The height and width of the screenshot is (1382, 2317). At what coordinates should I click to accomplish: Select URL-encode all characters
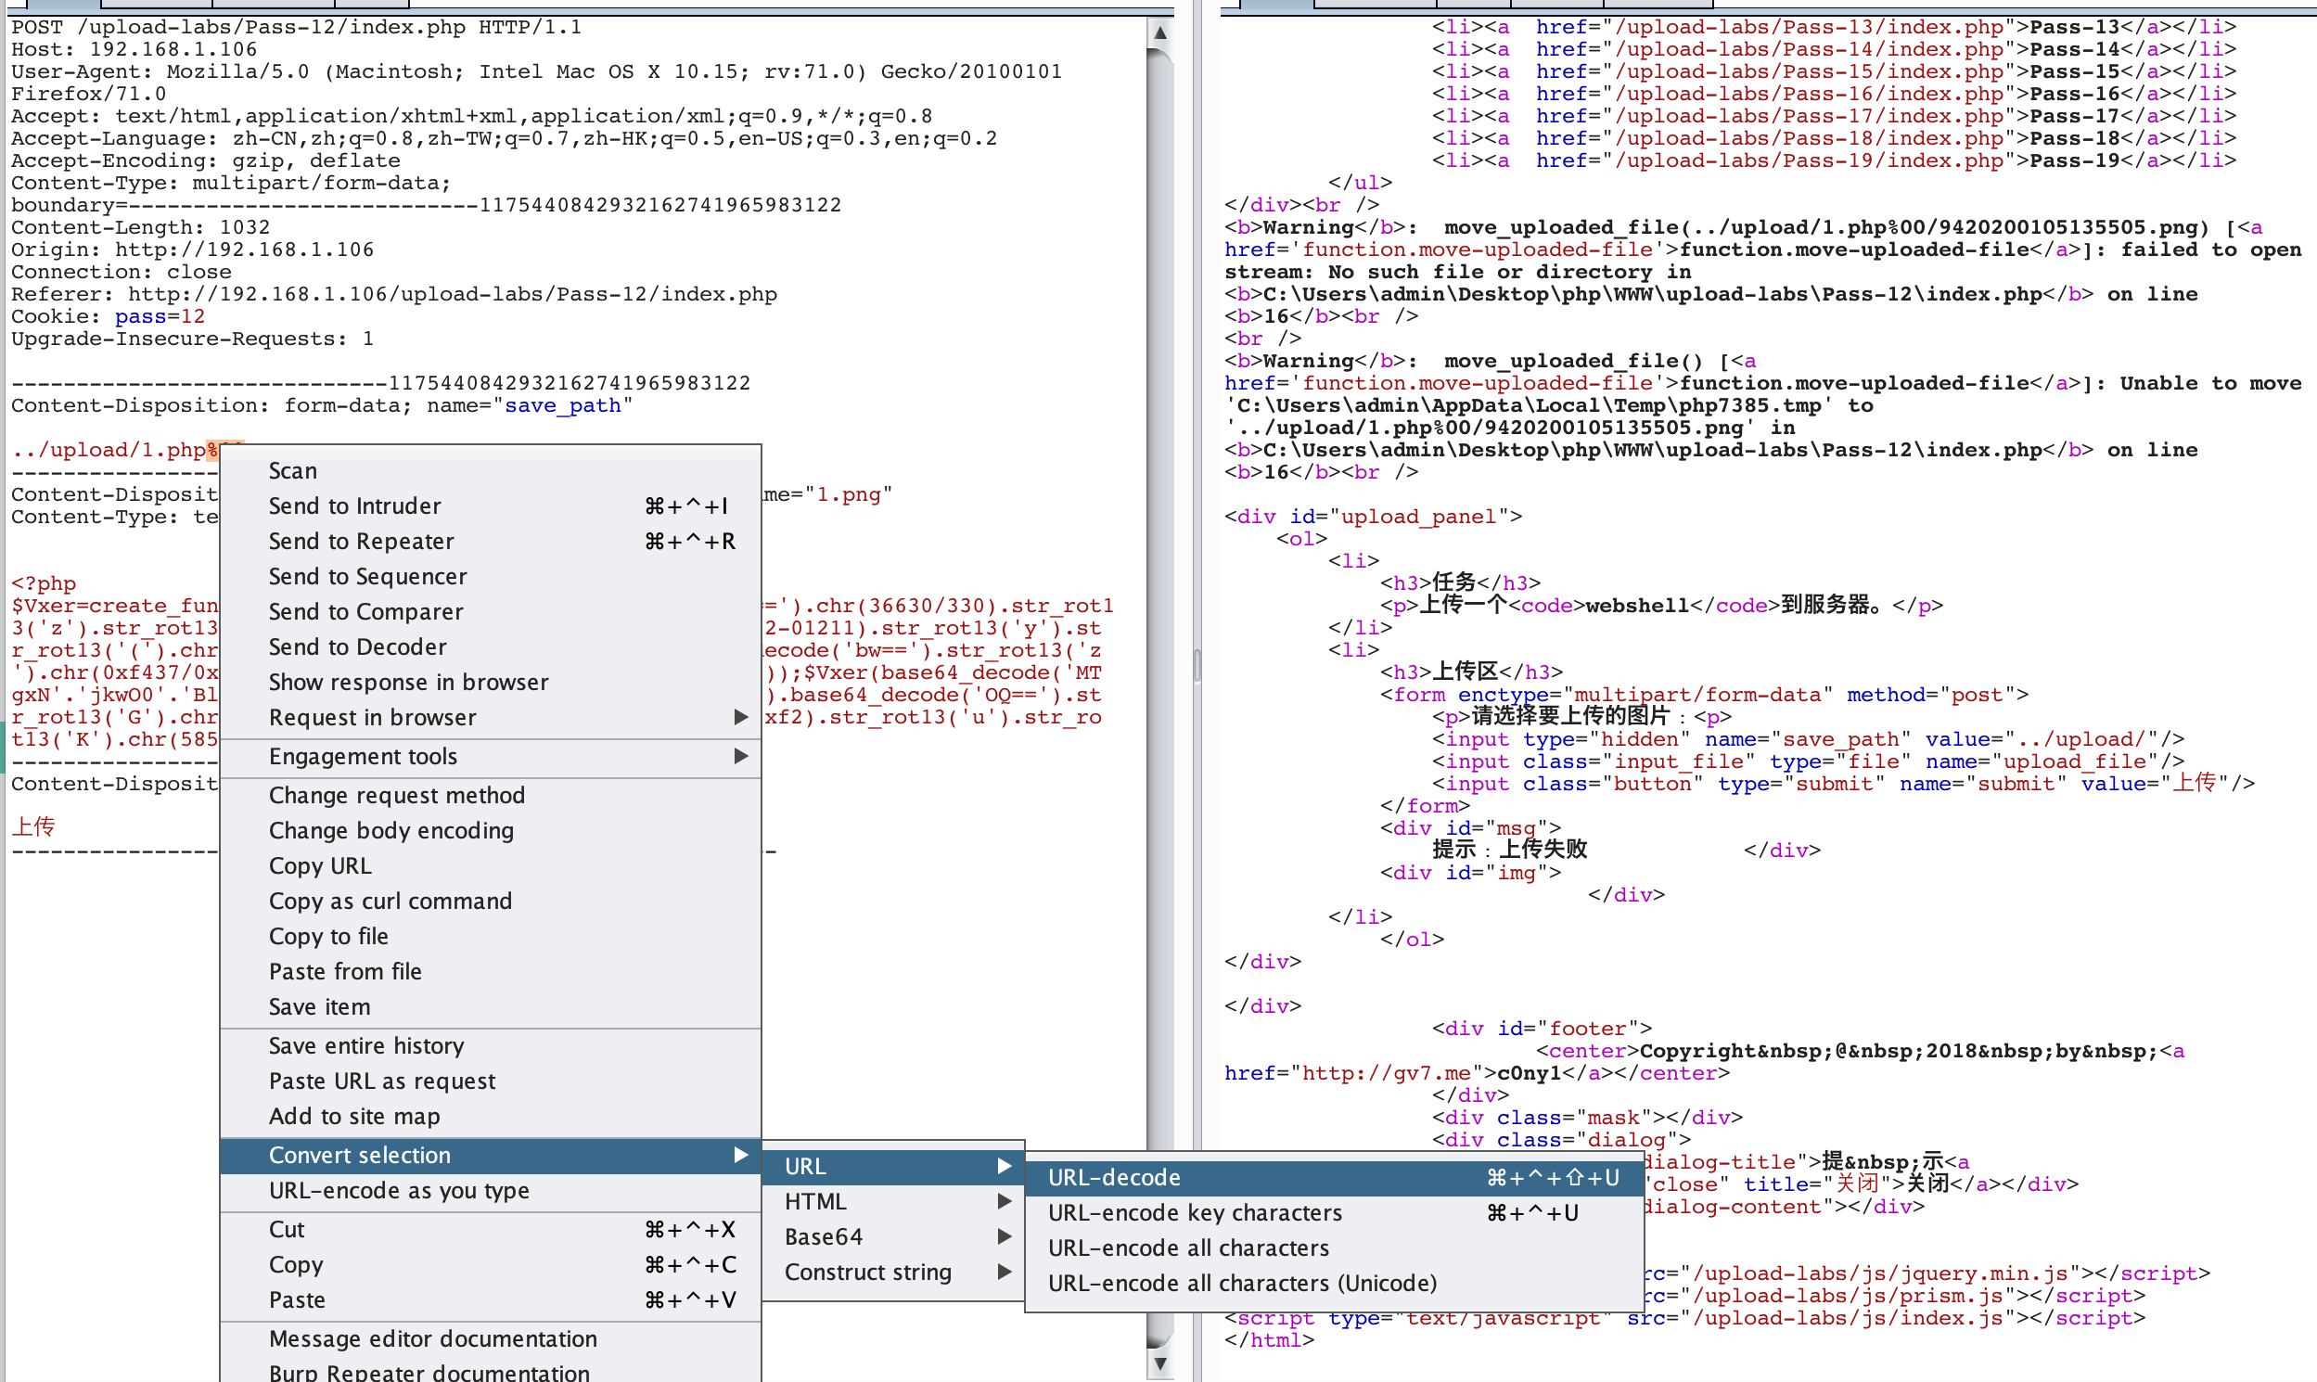1334,1248
